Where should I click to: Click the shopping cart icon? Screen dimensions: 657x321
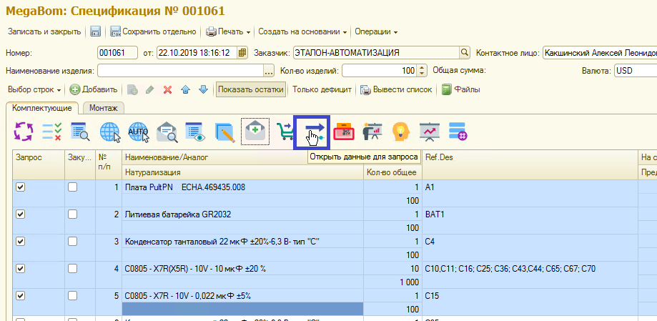pyautogui.click(x=285, y=131)
